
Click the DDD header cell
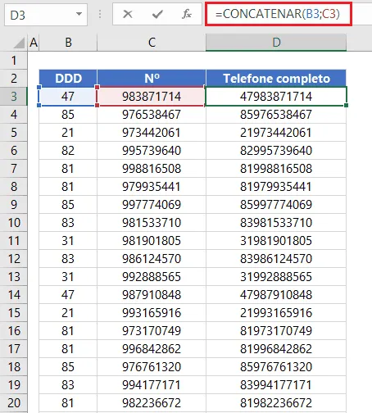click(x=68, y=79)
